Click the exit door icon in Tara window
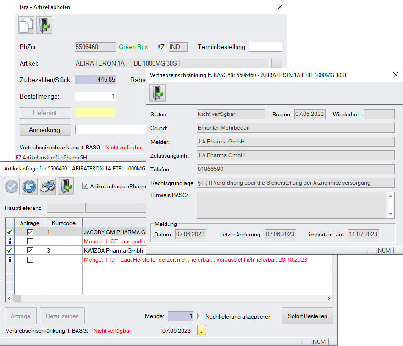 [44, 25]
